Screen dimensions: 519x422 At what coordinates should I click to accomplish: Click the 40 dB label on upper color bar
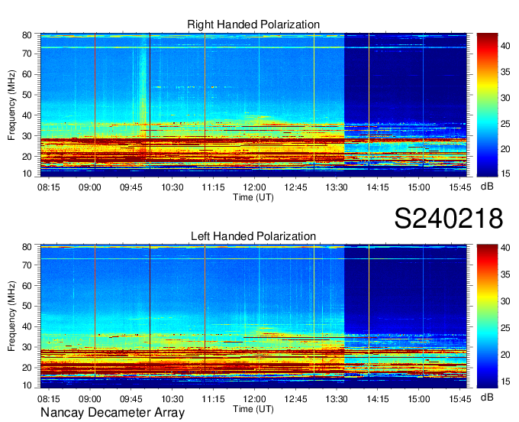click(x=505, y=46)
